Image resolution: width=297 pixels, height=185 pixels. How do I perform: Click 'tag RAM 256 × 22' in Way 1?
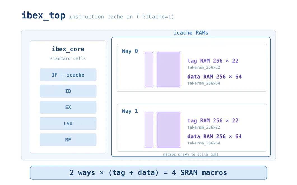(213, 120)
